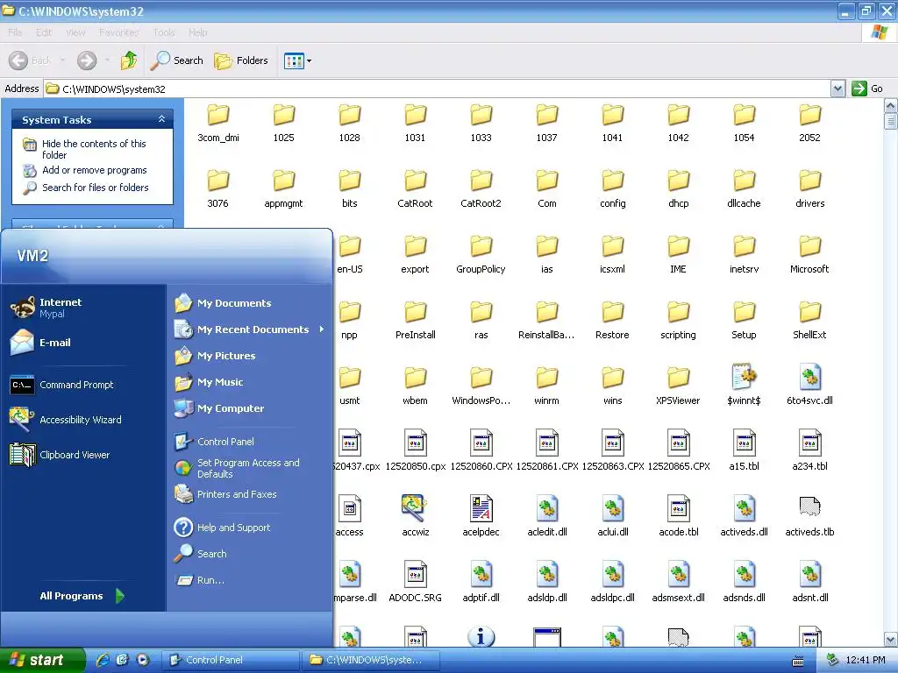The width and height of the screenshot is (898, 673).
Task: Select the $winnt$ file
Action: coord(744,385)
